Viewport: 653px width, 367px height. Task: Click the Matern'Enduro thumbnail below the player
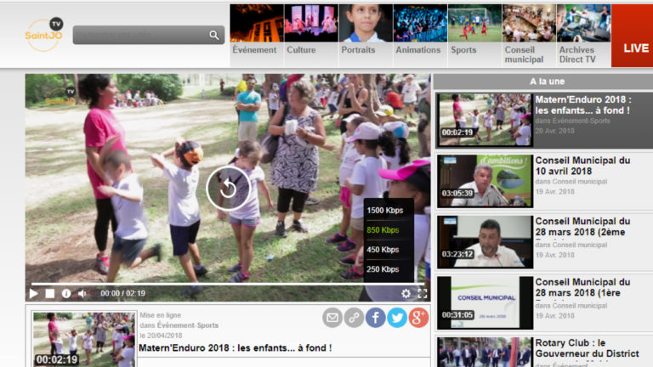[84, 339]
